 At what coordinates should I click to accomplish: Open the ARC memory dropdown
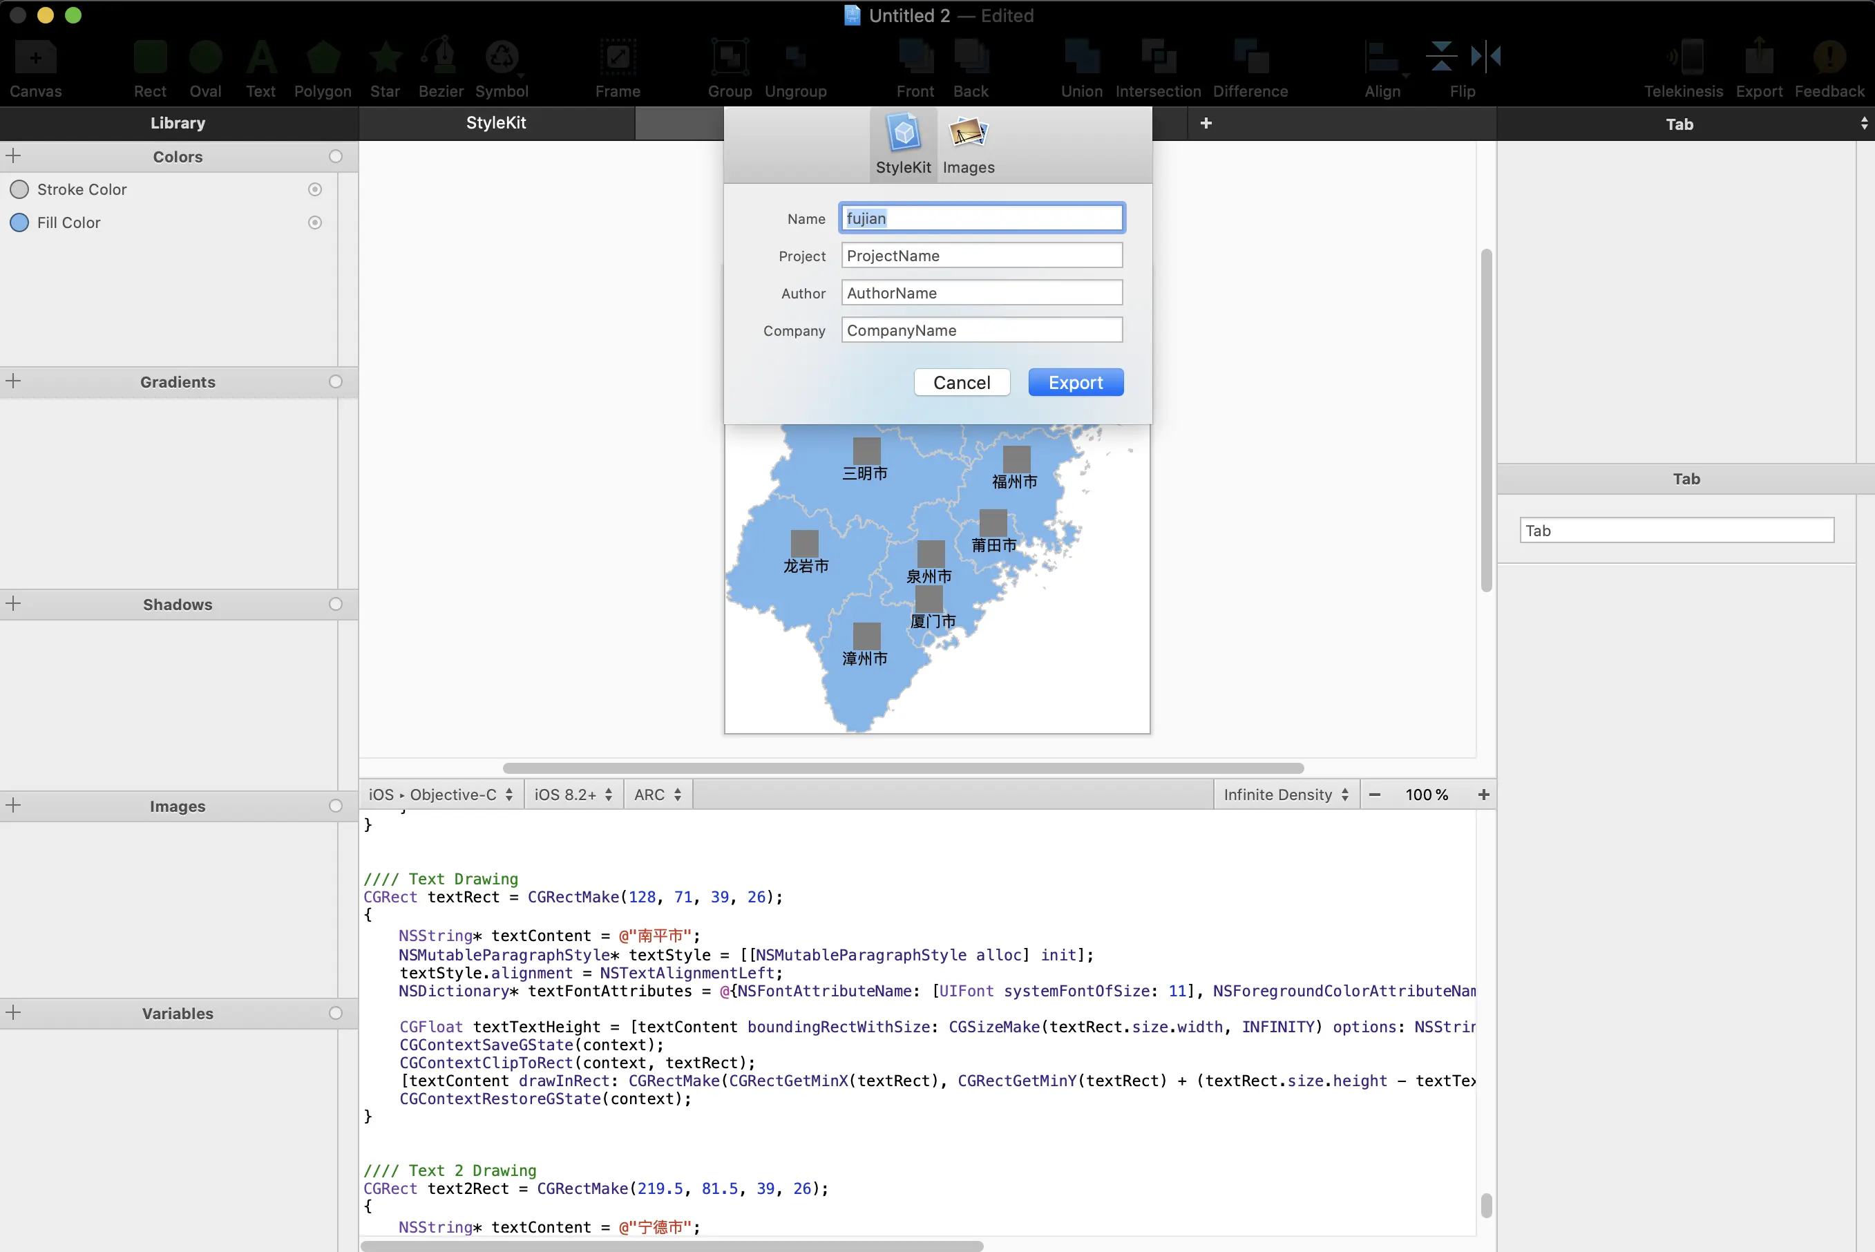click(657, 795)
